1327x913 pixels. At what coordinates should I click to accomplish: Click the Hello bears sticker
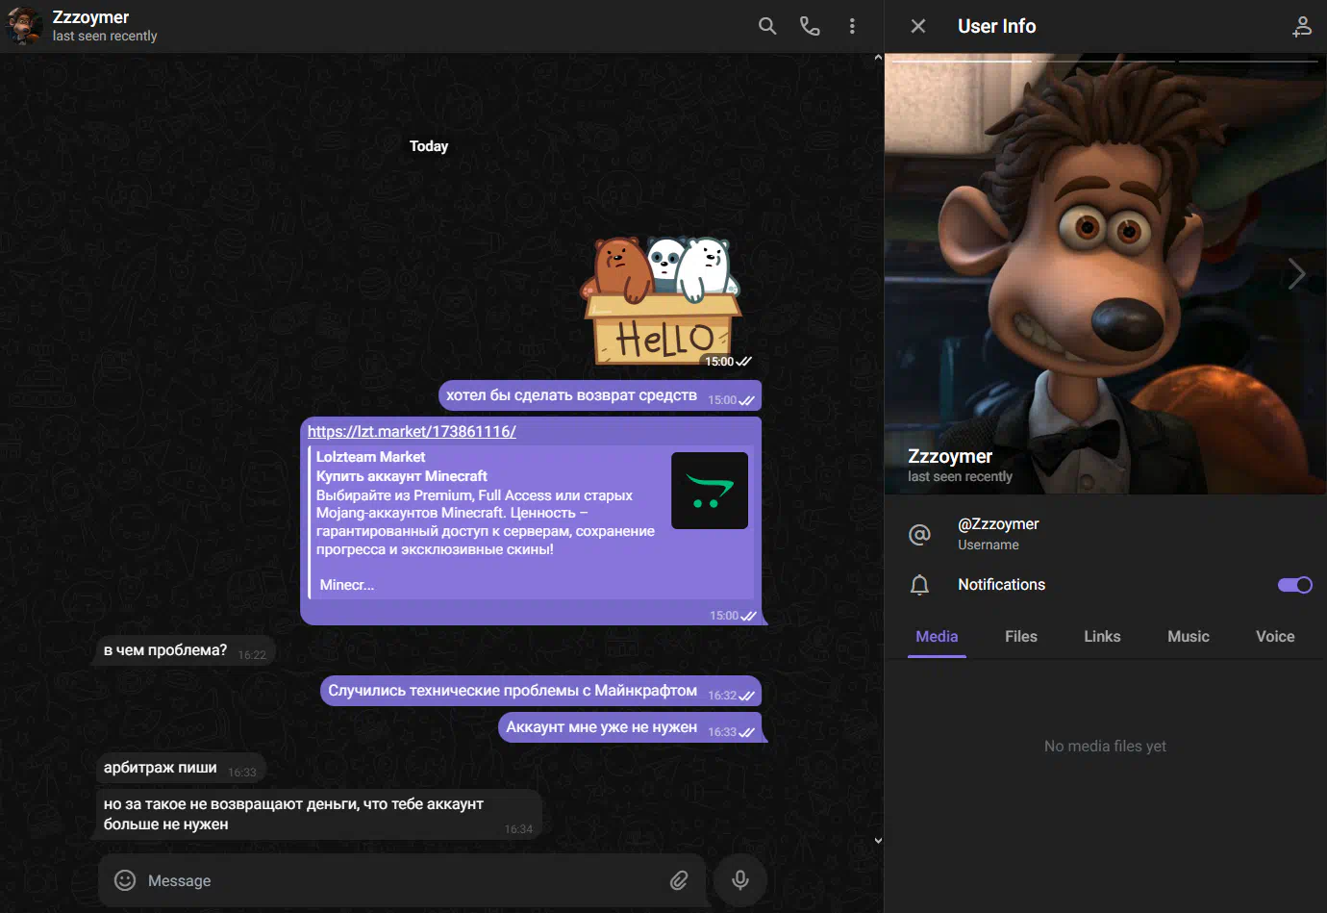662,301
